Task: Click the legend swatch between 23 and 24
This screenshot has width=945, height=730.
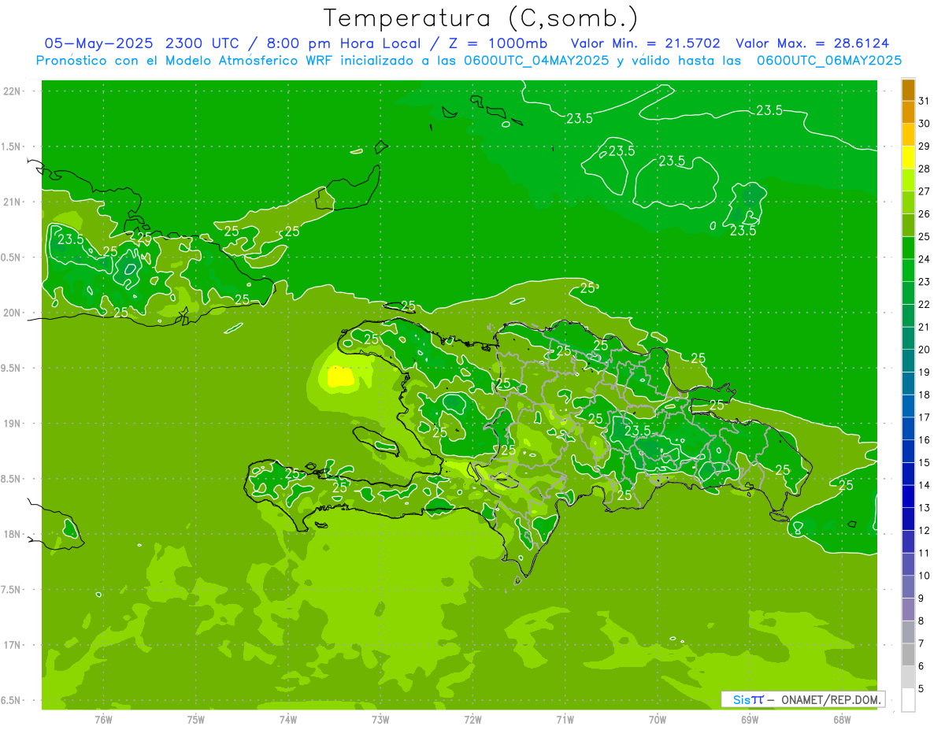Action: 908,270
